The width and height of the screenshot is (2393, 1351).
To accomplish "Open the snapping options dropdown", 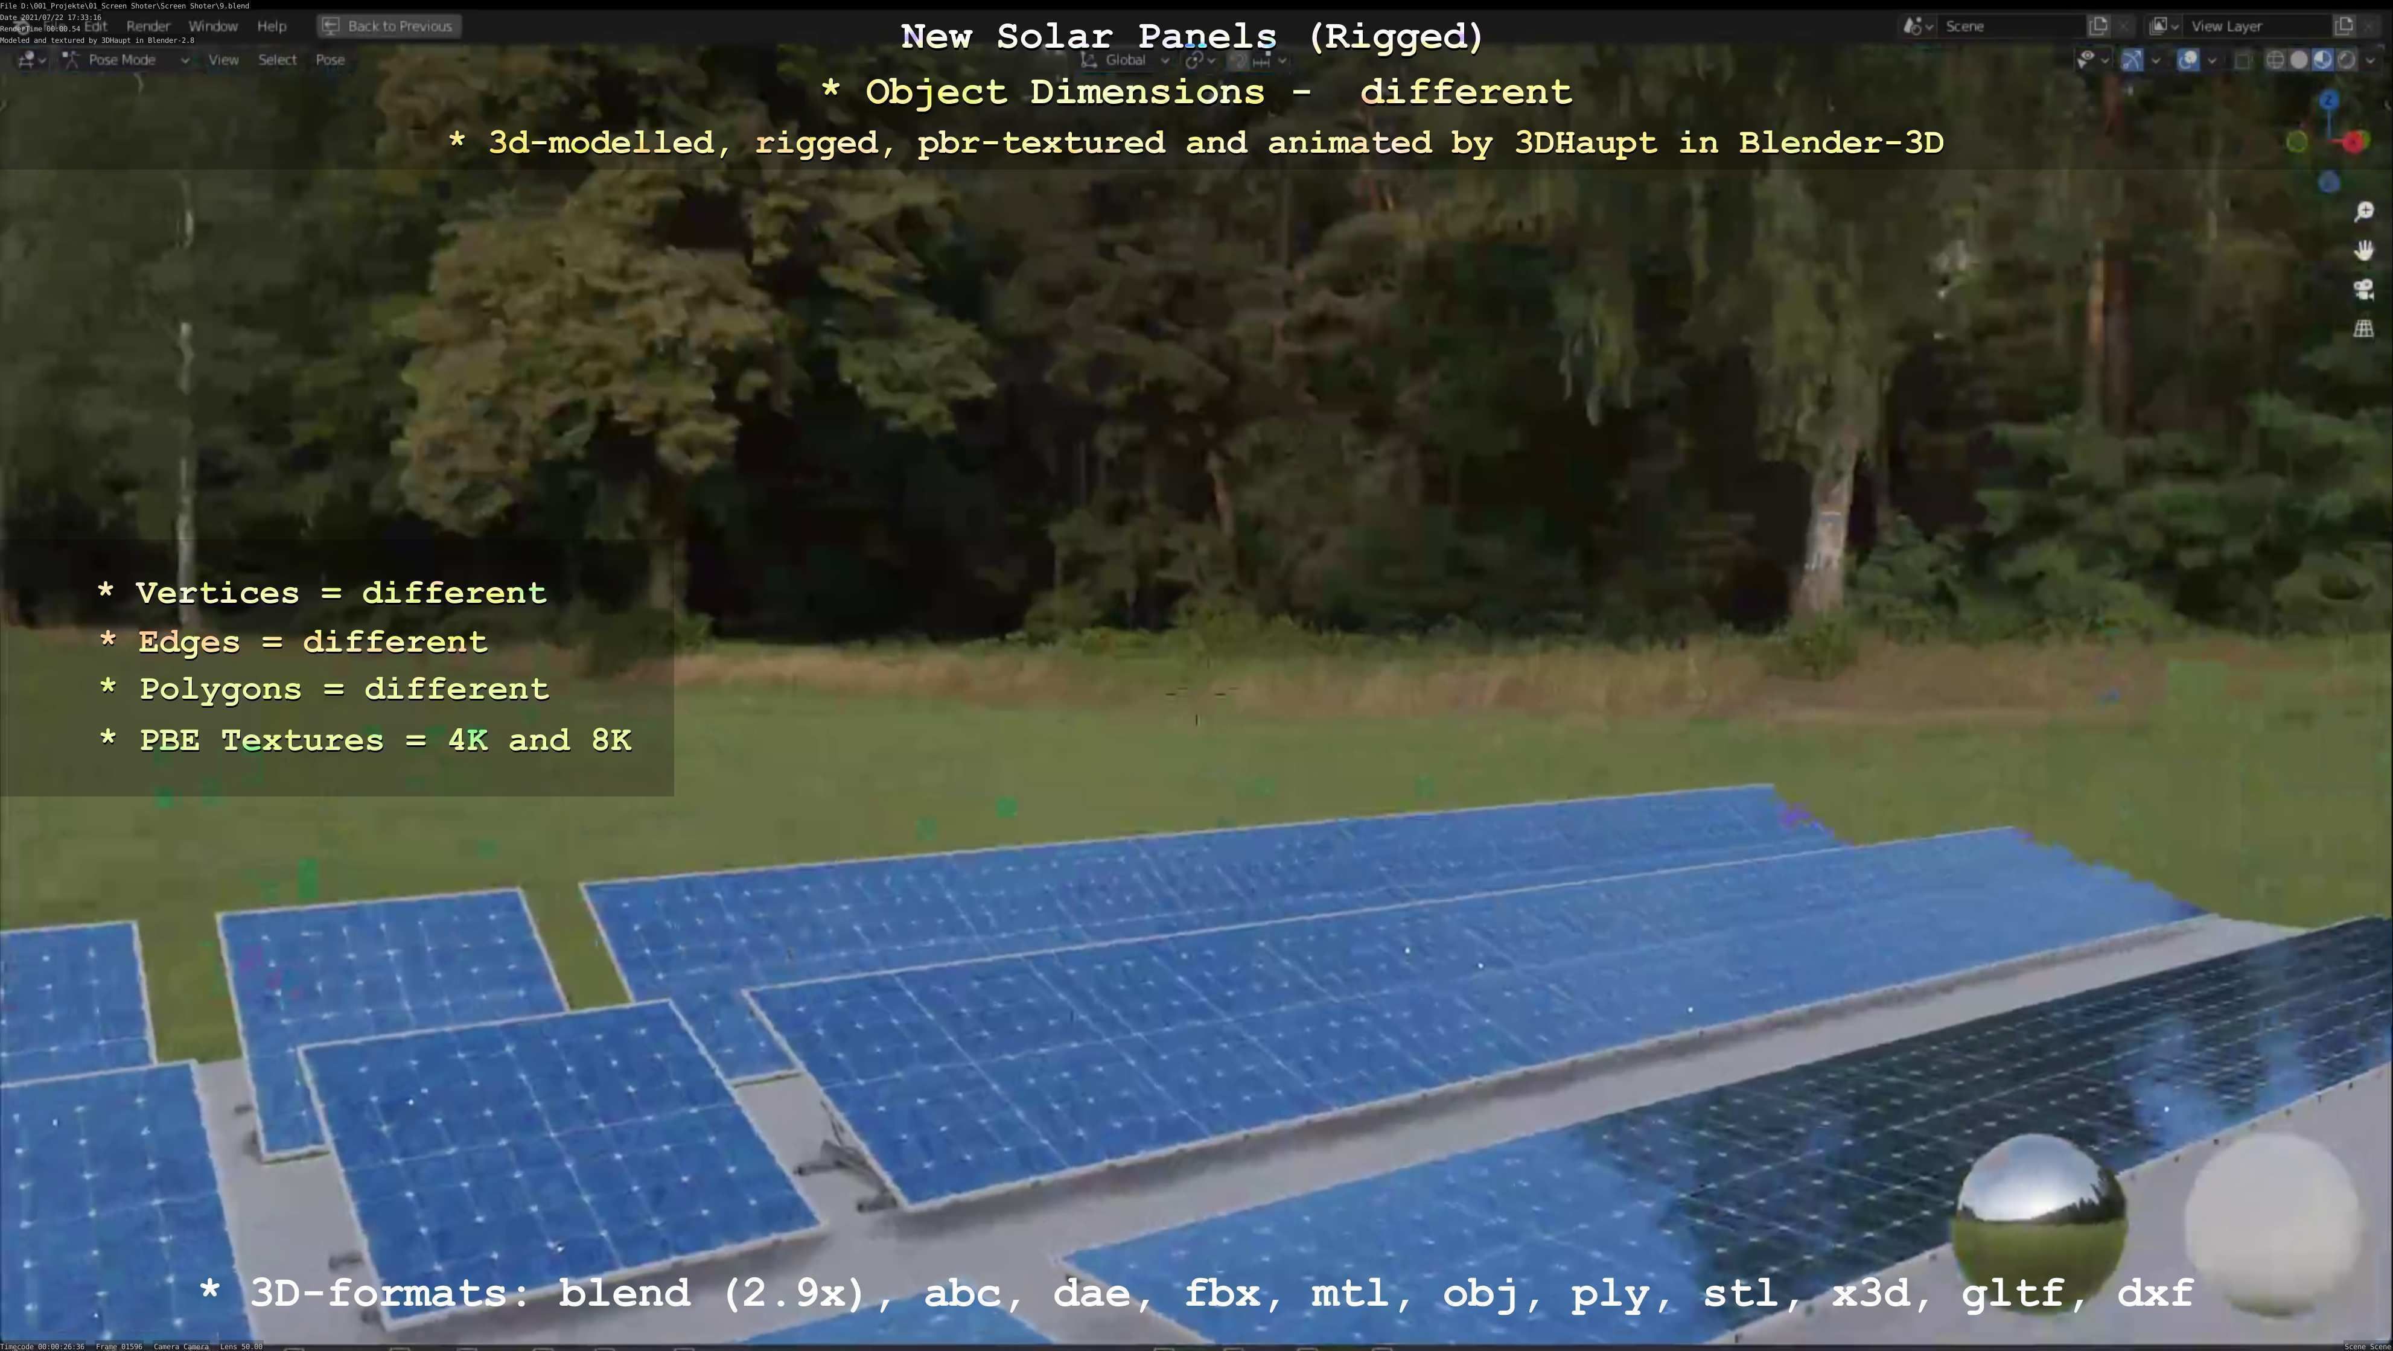I will 1271,62.
